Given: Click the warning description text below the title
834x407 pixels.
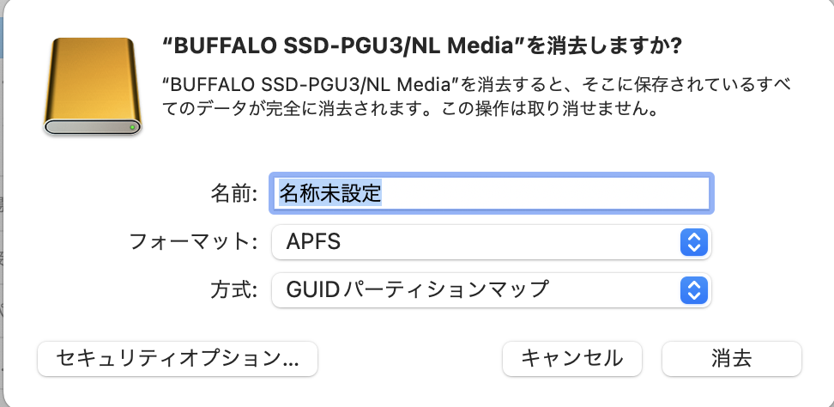Looking at the screenshot, I should point(476,96).
